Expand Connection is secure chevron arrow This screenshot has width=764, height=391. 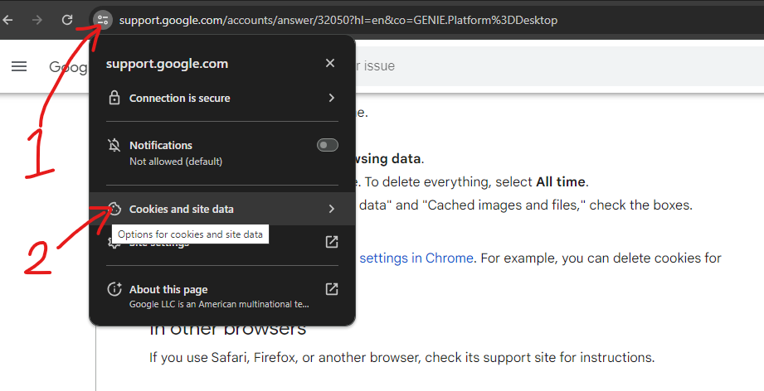(331, 98)
